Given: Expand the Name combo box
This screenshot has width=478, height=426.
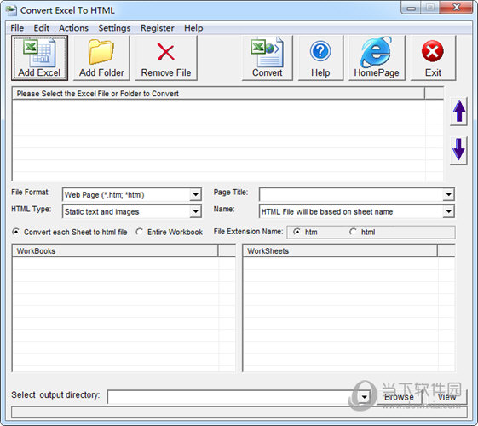Looking at the screenshot, I should (x=449, y=211).
